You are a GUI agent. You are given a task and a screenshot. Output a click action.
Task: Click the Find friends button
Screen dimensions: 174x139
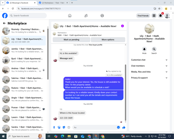click(143, 16)
